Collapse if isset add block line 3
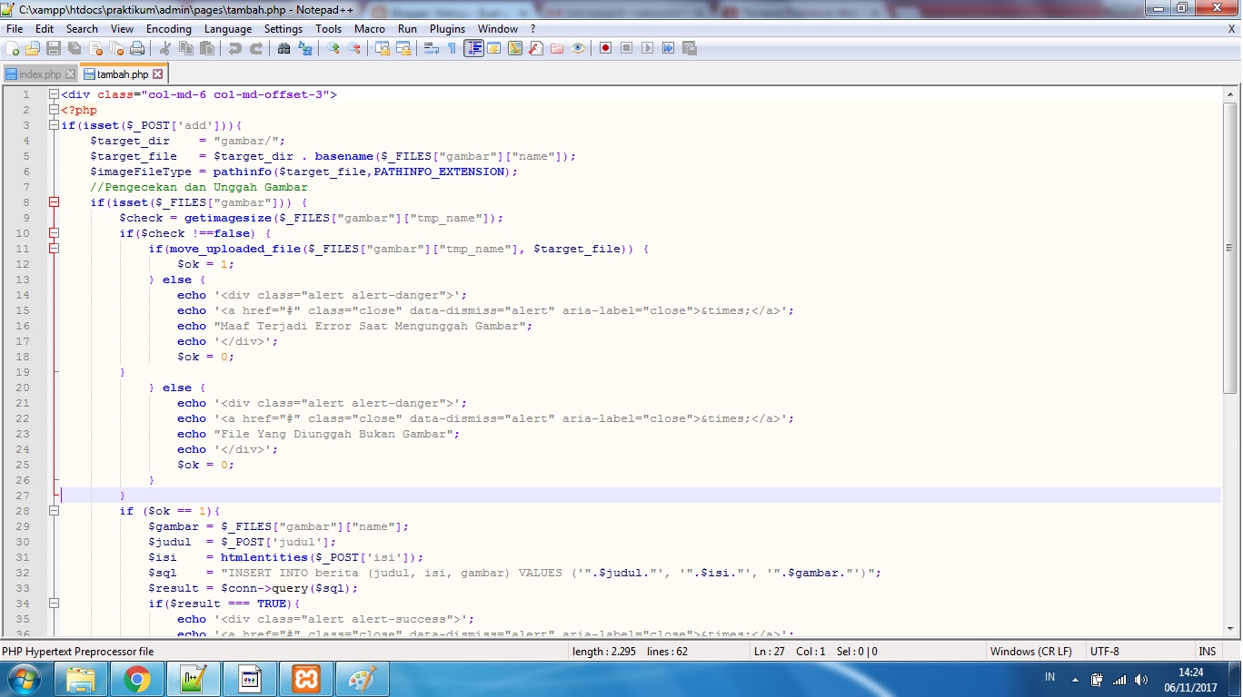 tap(54, 125)
